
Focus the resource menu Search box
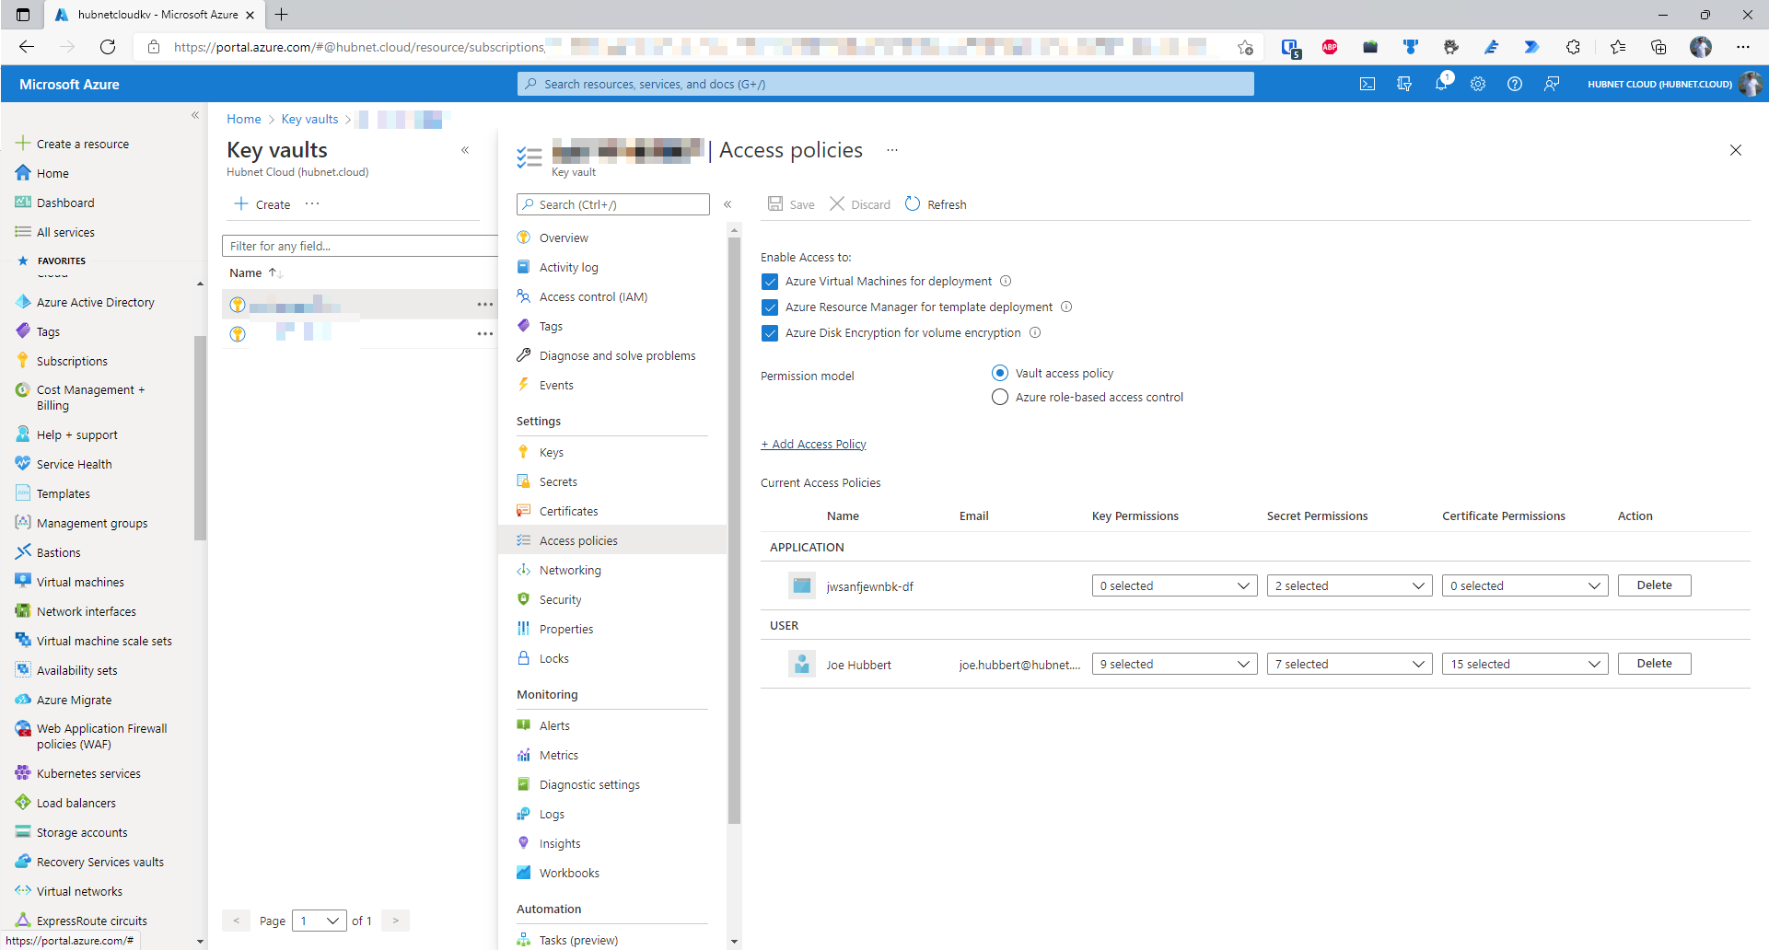pos(612,204)
